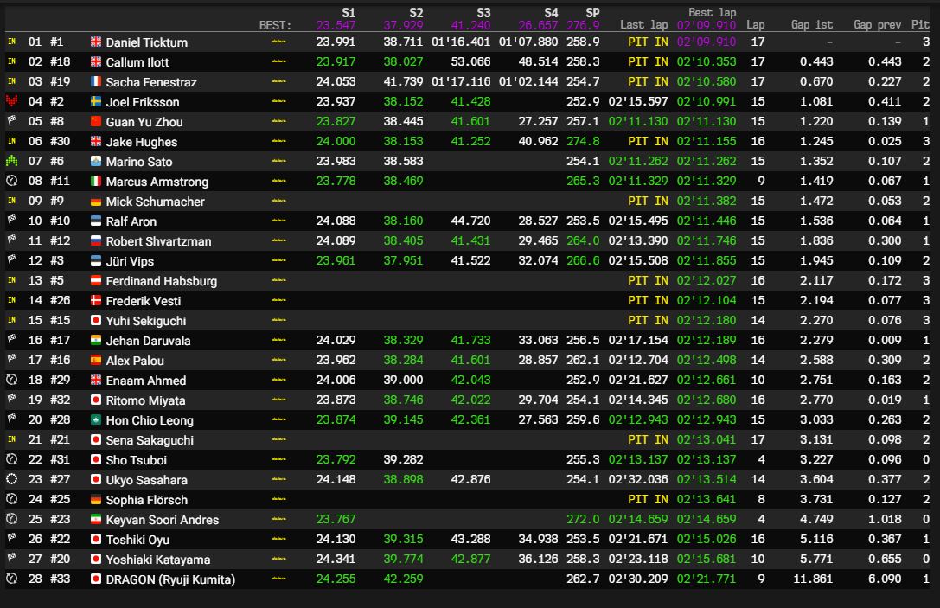Click DRAGON's gap to first 11.861

coord(813,579)
